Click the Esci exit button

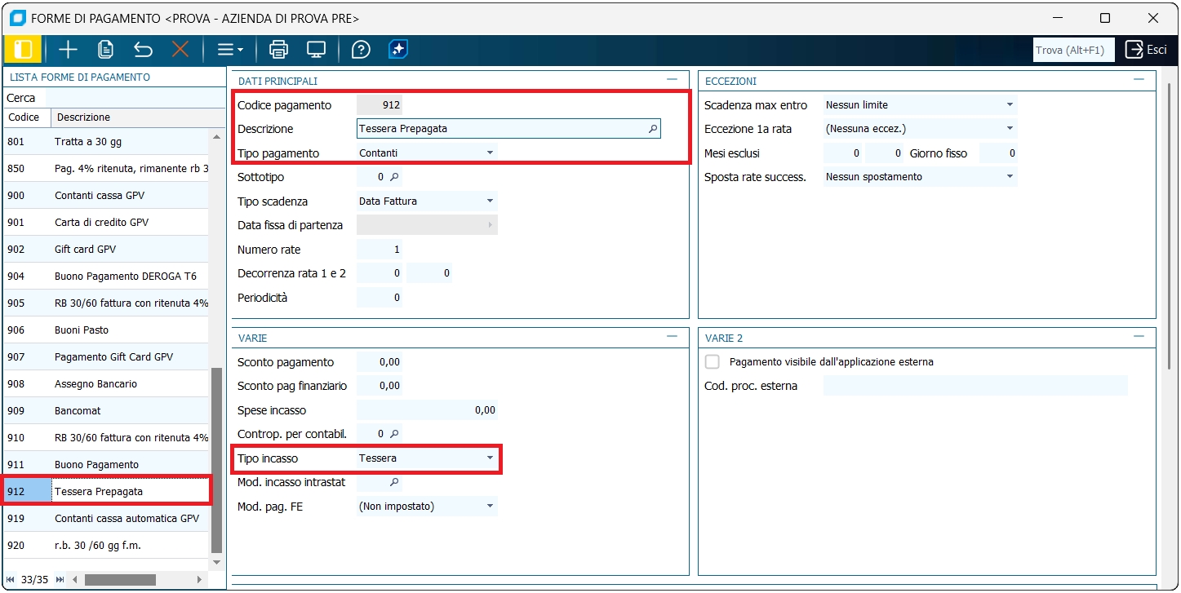(1146, 50)
